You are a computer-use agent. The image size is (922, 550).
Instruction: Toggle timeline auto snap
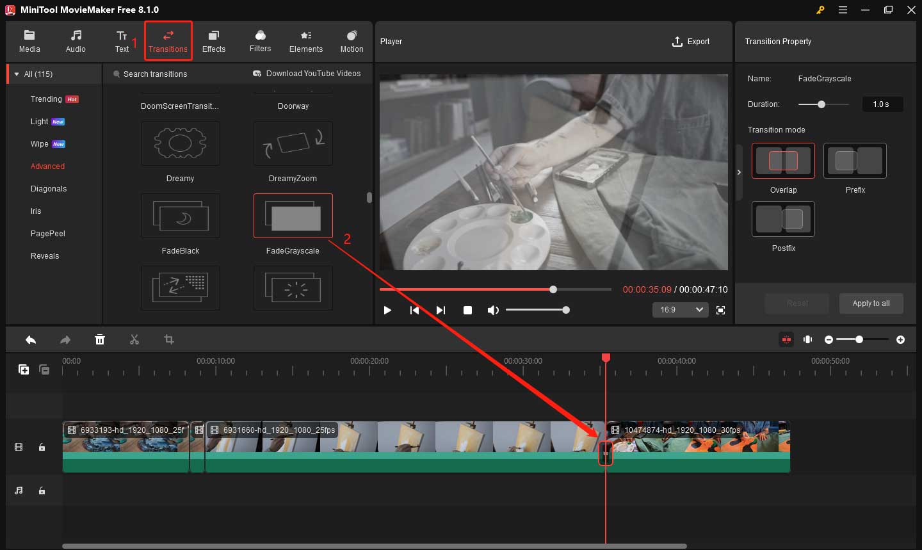[x=786, y=339]
